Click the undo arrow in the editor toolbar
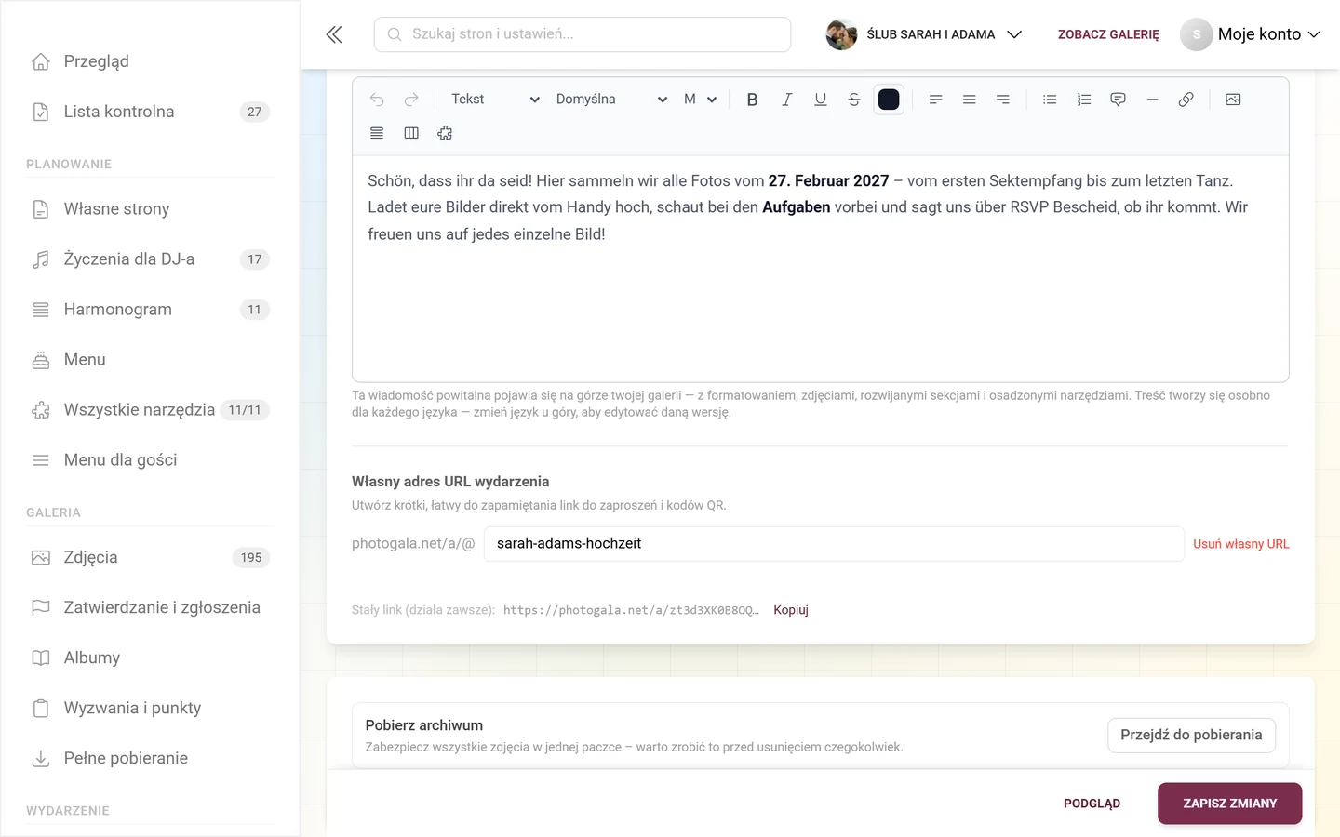The height and width of the screenshot is (837, 1340). (x=377, y=100)
